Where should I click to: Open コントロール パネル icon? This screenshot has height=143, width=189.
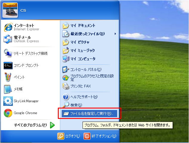pos(66,70)
